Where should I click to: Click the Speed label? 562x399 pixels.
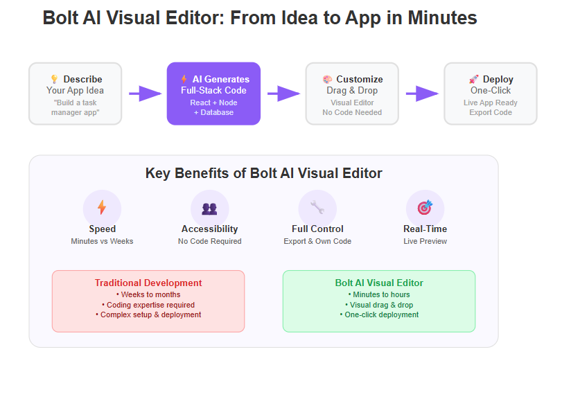102,229
